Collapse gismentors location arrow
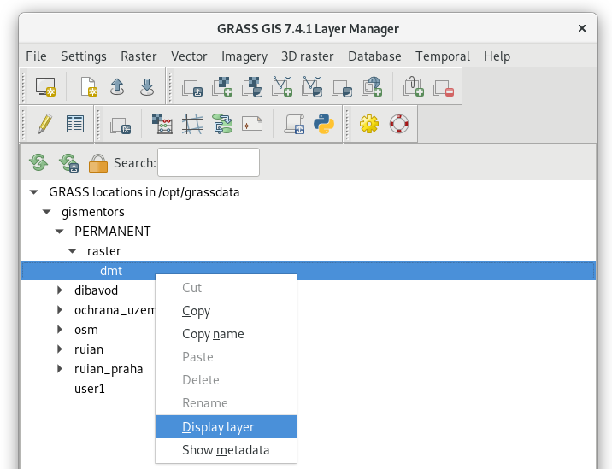 [x=47, y=212]
